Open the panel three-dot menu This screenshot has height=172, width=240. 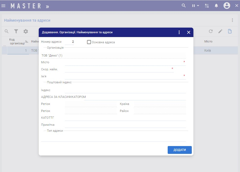(x=232, y=20)
